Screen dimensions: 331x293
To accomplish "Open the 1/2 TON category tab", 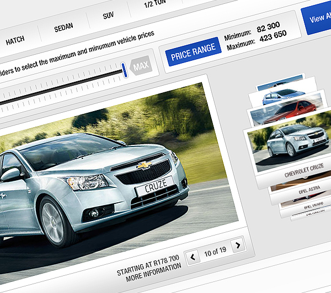I will coord(155,4).
